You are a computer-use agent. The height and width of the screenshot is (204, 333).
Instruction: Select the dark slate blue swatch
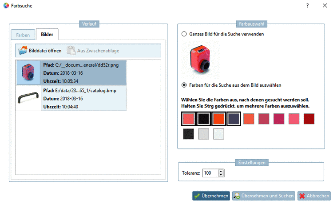234,119
